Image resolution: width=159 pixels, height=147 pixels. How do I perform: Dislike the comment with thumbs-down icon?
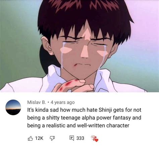[52, 138]
